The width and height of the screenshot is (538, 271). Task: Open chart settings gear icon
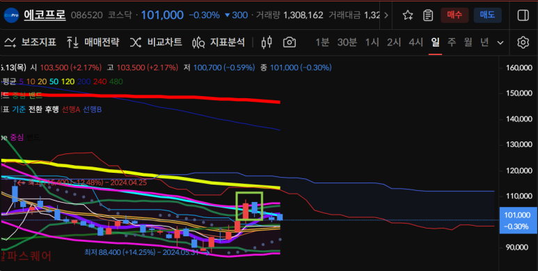(523, 42)
